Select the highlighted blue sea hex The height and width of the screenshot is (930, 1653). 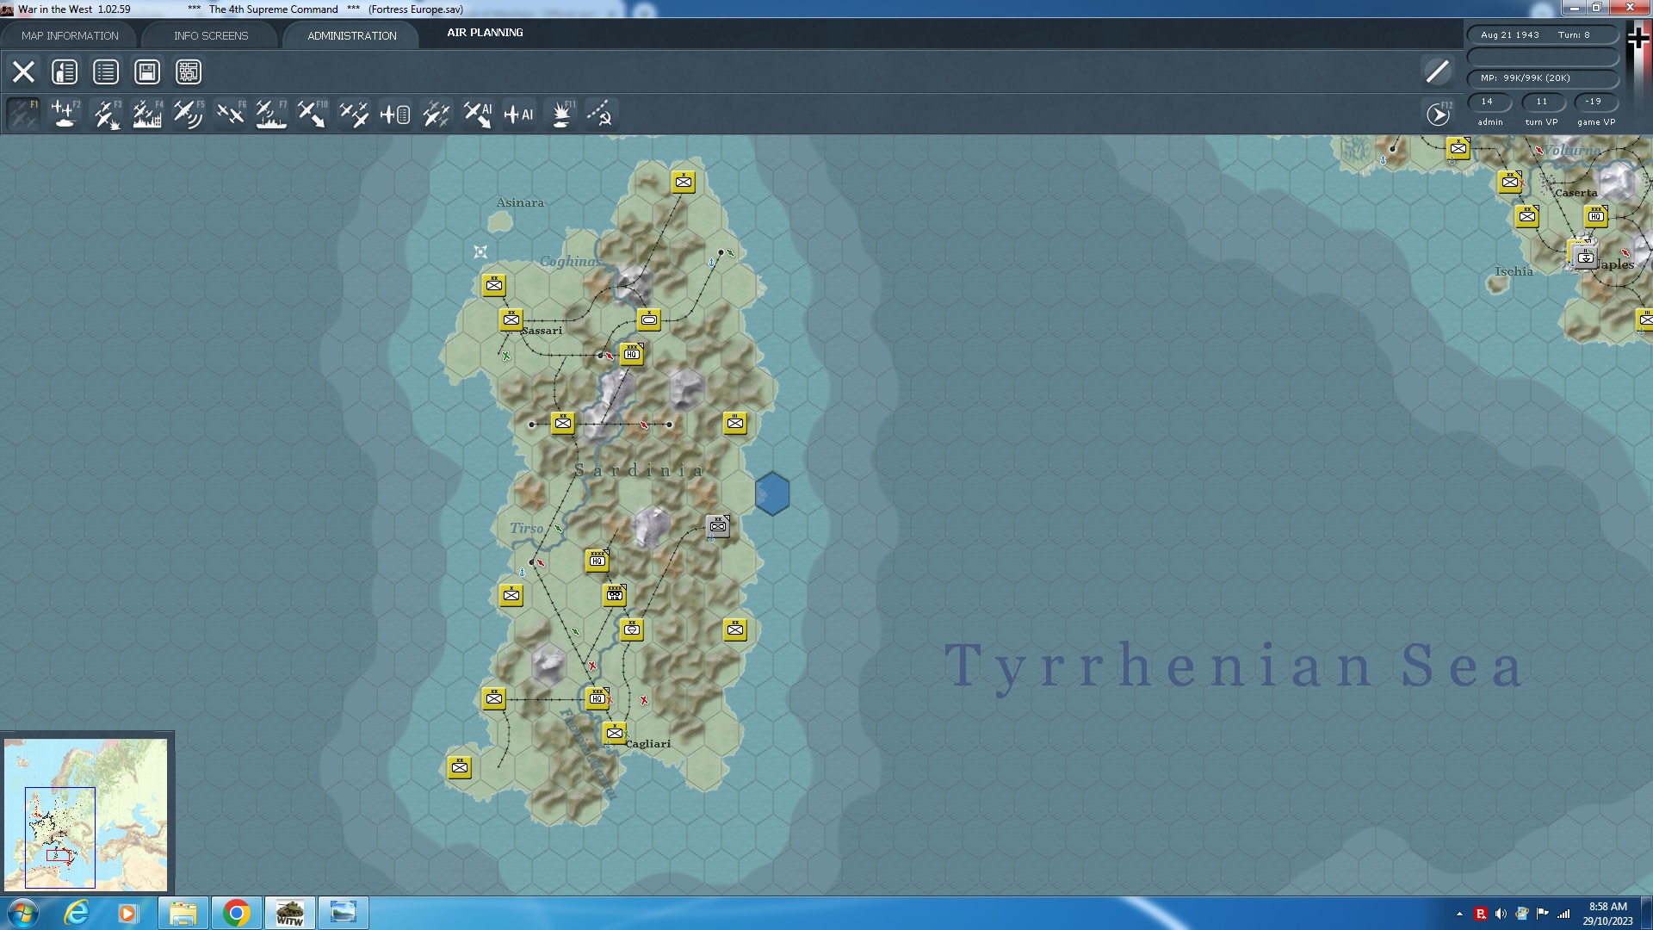pos(771,493)
